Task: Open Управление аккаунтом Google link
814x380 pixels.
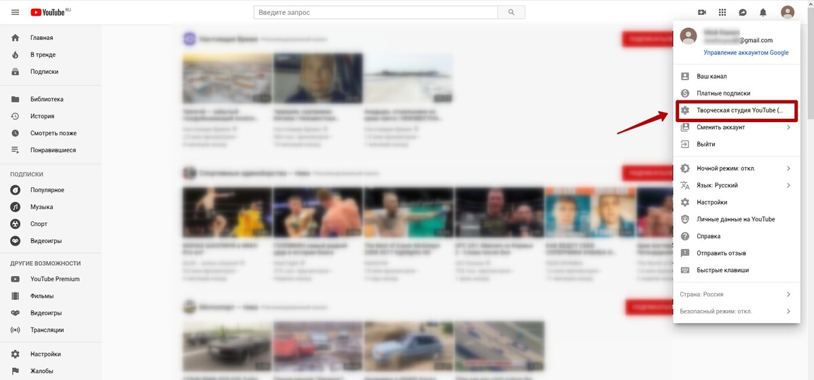Action: pyautogui.click(x=746, y=52)
